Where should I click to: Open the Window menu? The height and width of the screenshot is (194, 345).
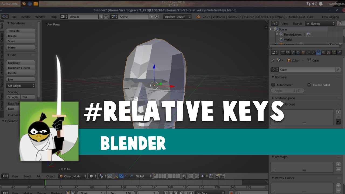click(40, 17)
